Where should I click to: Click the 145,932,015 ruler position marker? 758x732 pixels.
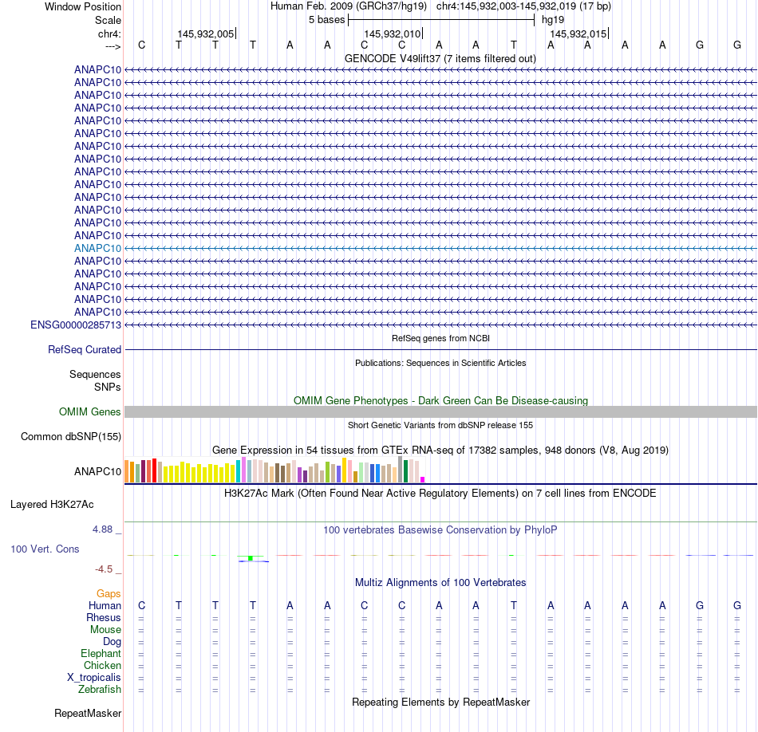pos(578,33)
